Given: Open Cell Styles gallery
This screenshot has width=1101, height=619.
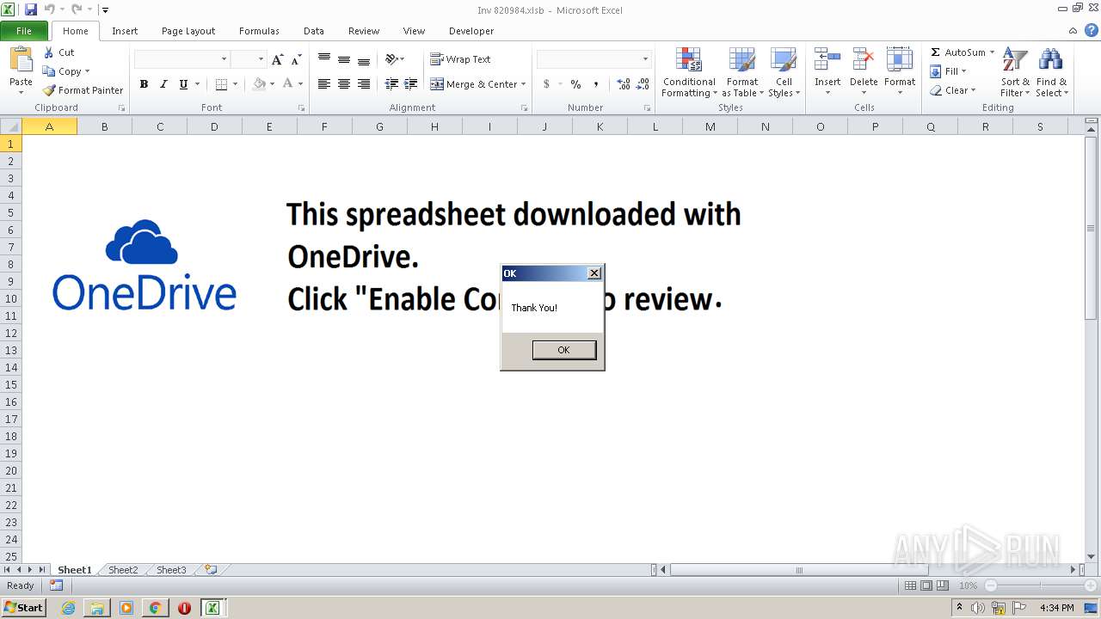Looking at the screenshot, I should coord(784,73).
